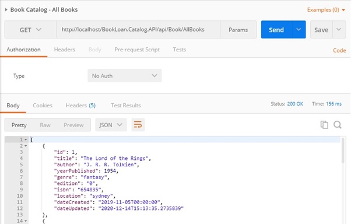Open the Cookies tab
351x224 pixels.
coord(43,105)
